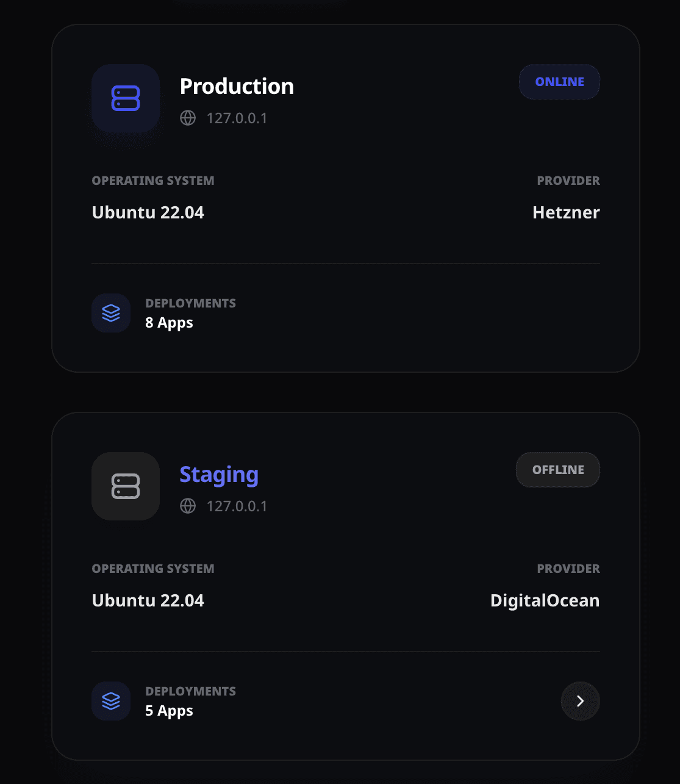
Task: Open the Staging server title link
Action: pyautogui.click(x=219, y=475)
